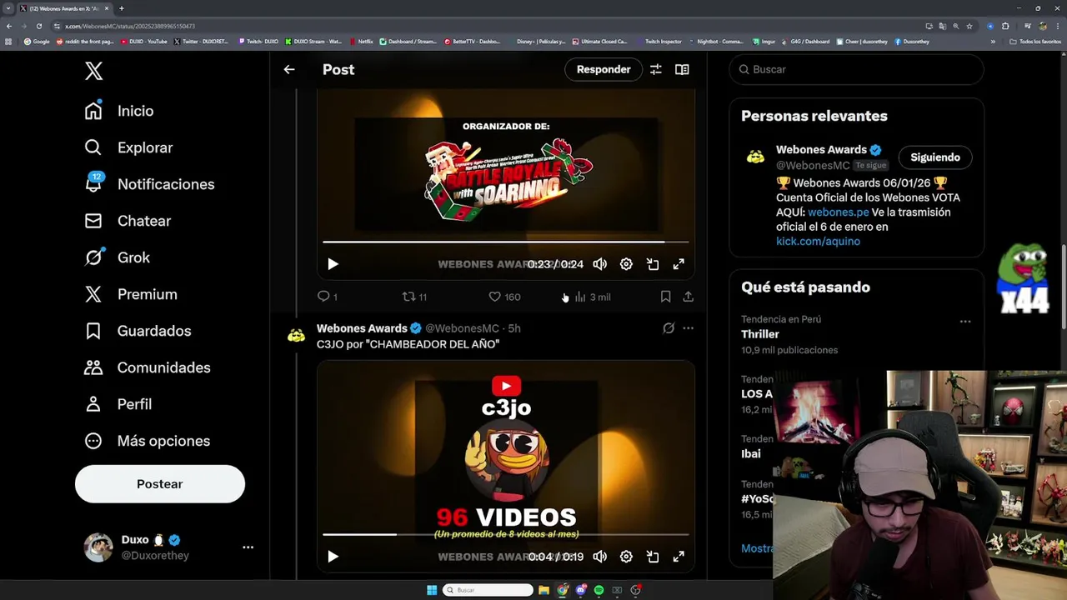The width and height of the screenshot is (1067, 600).
Task: Open the Imgur bookmark
Action: click(x=764, y=41)
